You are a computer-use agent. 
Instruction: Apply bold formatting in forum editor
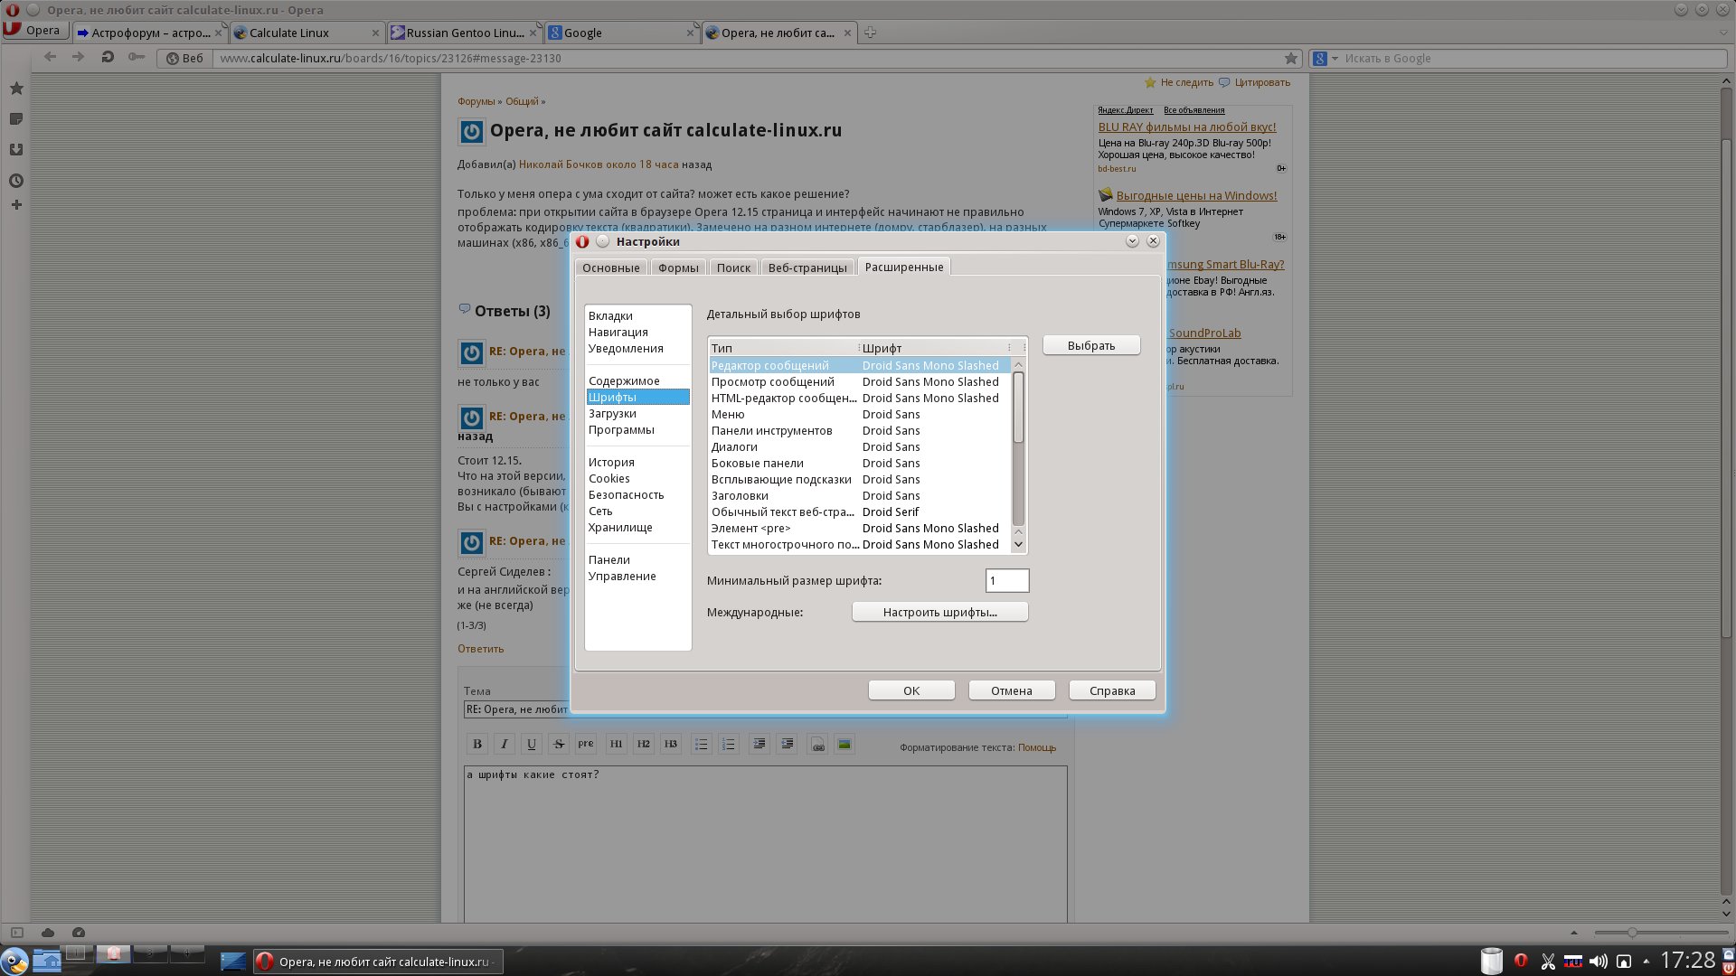click(x=477, y=744)
